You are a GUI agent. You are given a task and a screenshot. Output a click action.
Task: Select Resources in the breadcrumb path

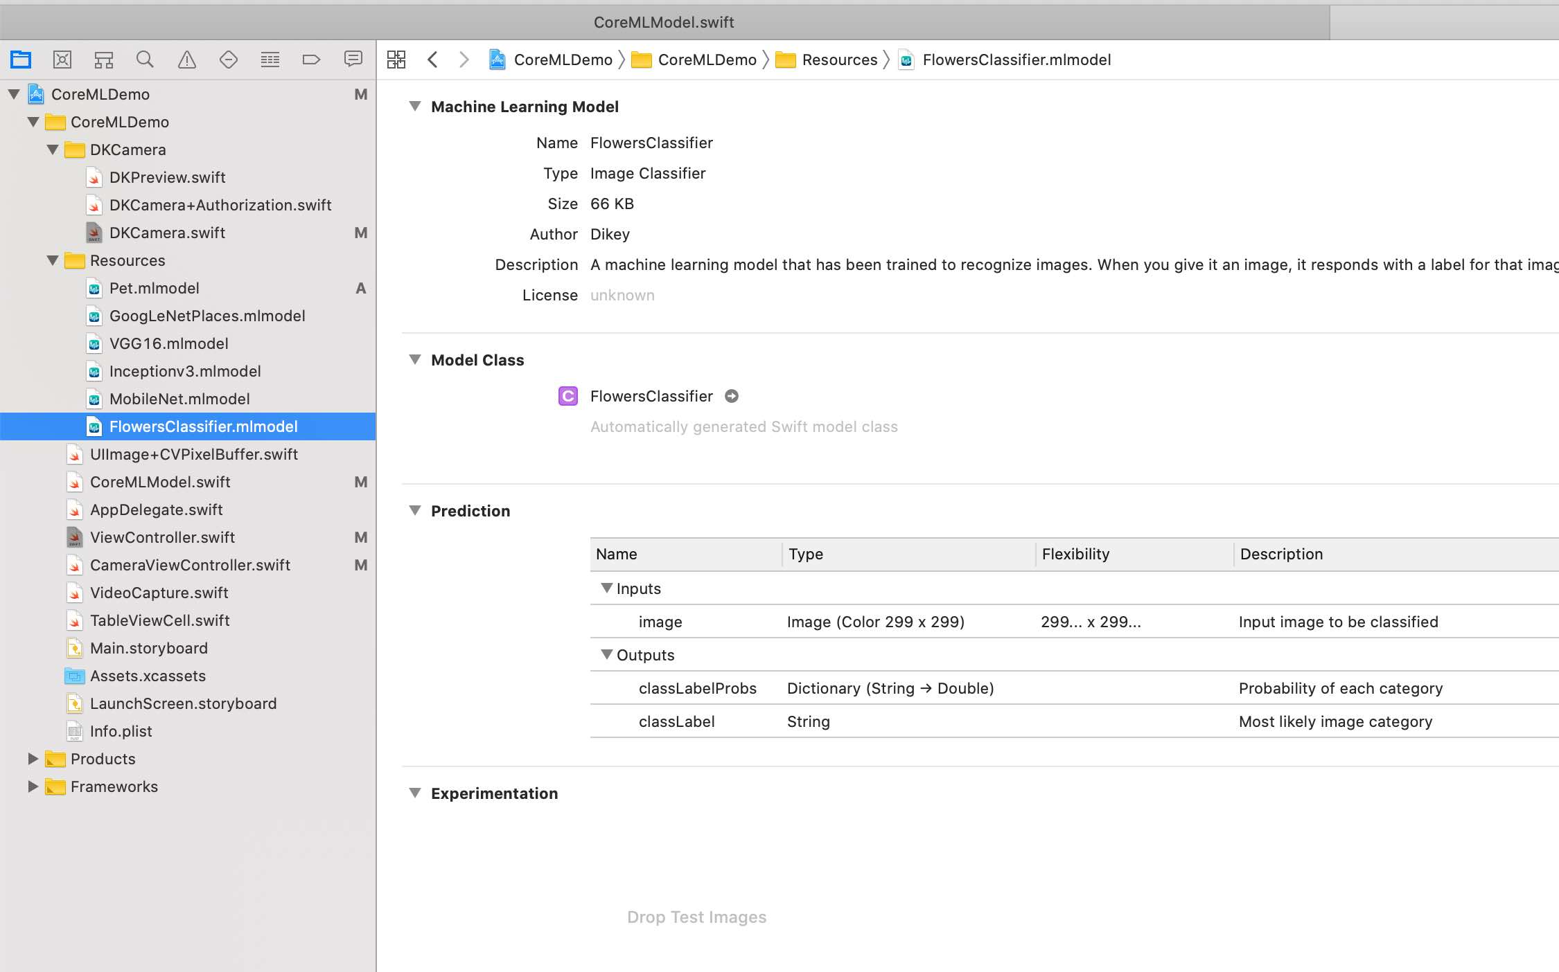839,60
